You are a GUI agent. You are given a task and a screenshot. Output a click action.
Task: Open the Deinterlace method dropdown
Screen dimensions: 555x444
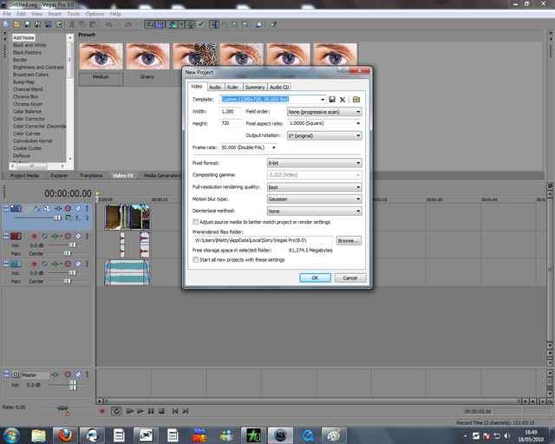(358, 212)
